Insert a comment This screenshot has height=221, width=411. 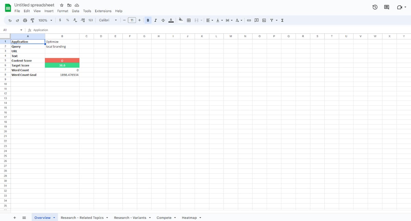point(256,20)
